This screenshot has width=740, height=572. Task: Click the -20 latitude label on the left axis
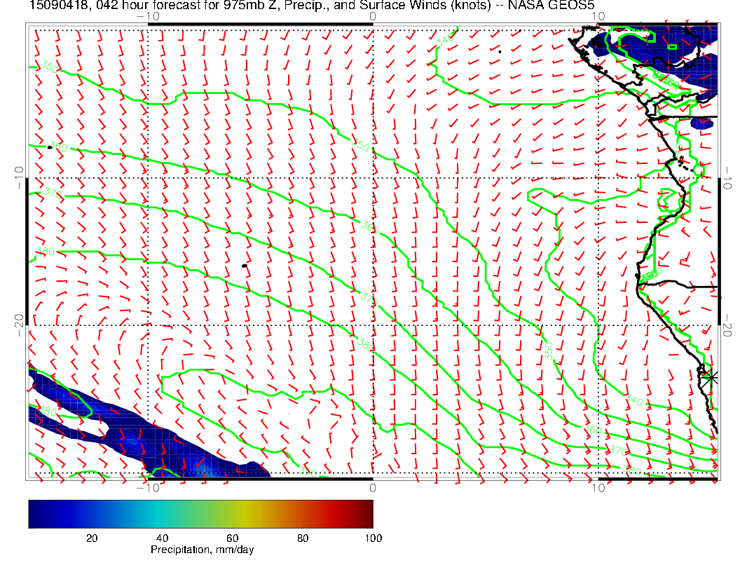(x=18, y=325)
